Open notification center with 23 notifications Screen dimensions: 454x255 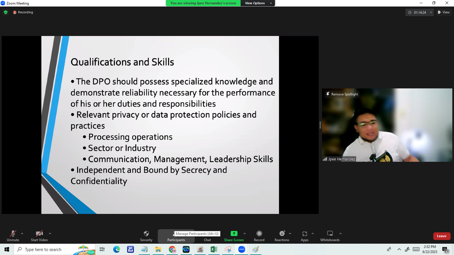[x=446, y=250]
